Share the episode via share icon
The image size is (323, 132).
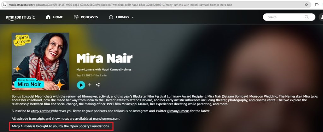[x=98, y=85]
